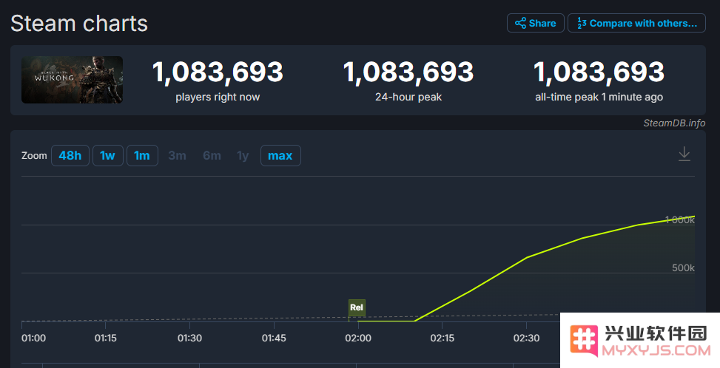Click the Rel release marker on chart
The width and height of the screenshot is (720, 368).
click(357, 307)
